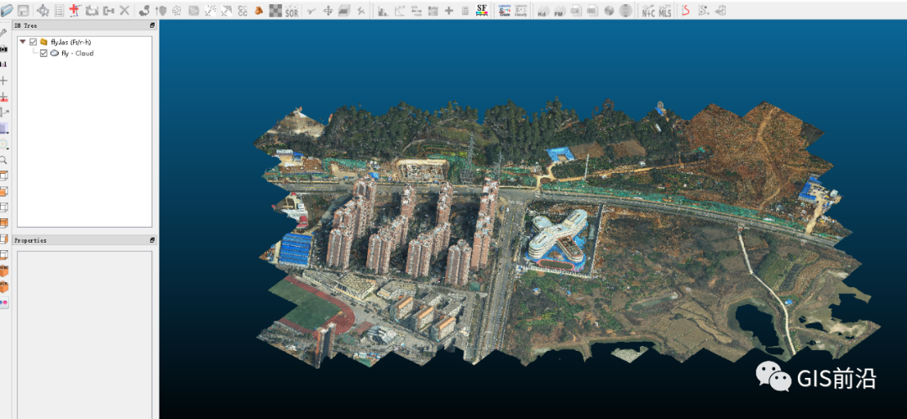Collapse the fly.las tree node arrow
Image resolution: width=907 pixels, height=419 pixels.
click(23, 42)
